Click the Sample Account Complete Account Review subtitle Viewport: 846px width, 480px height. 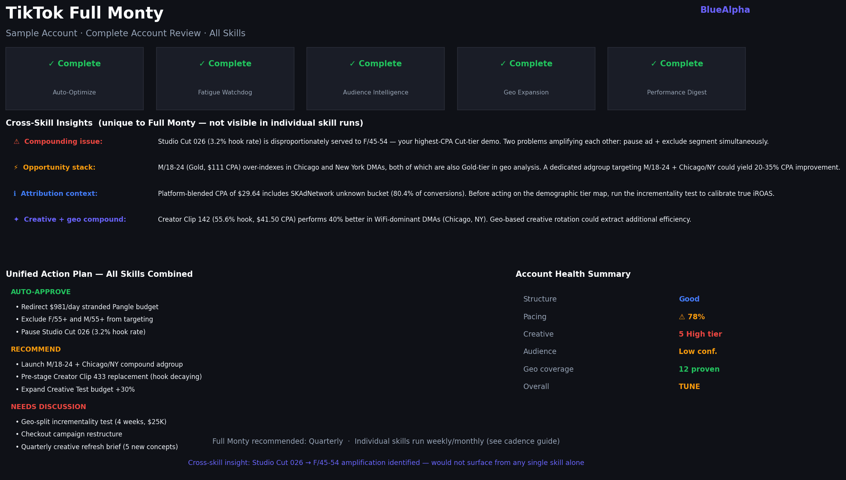[126, 34]
